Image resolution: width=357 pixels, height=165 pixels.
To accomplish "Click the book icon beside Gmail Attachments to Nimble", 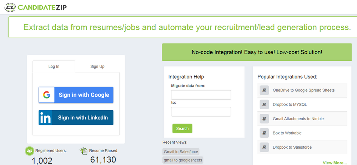I will (x=264, y=119).
